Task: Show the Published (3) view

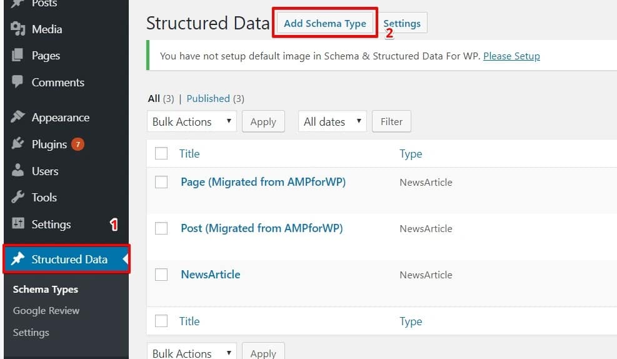Action: click(215, 98)
